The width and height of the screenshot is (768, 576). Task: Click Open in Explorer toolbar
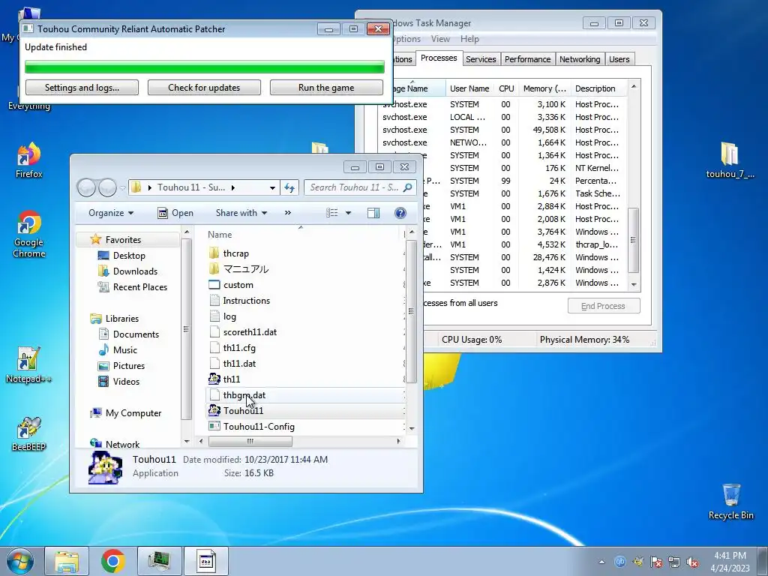(x=175, y=212)
